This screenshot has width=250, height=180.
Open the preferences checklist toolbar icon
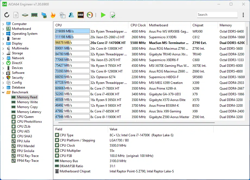62,15
